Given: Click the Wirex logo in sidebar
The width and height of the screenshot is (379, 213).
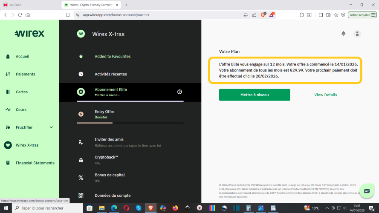Looking at the screenshot, I should point(29,33).
